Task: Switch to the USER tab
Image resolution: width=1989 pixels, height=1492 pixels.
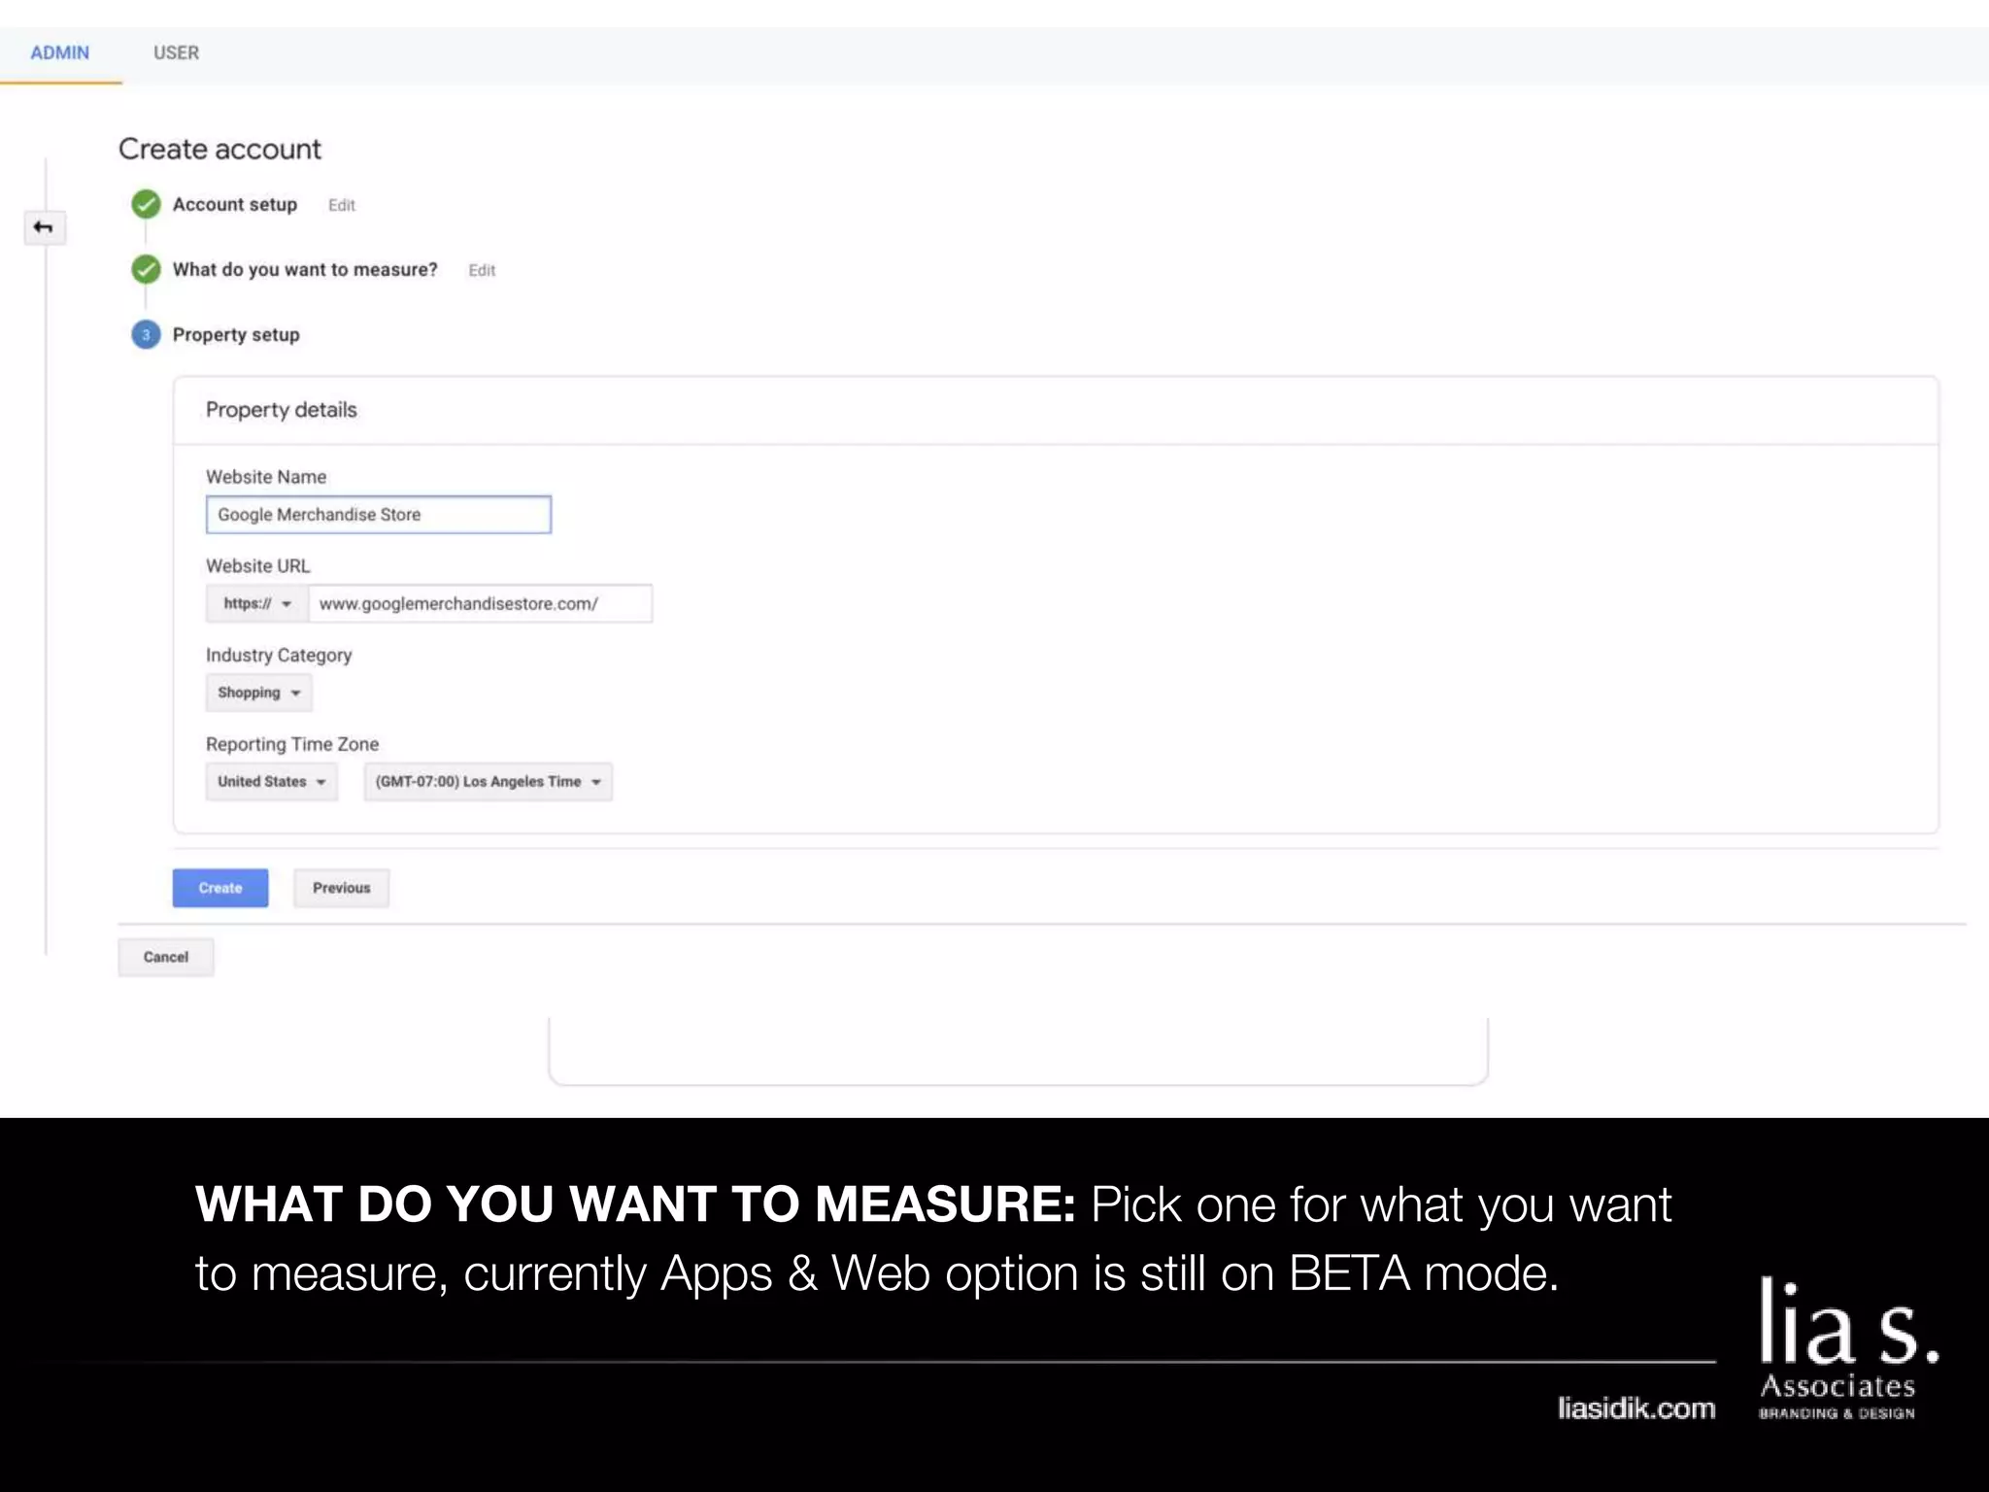Action: tap(176, 53)
